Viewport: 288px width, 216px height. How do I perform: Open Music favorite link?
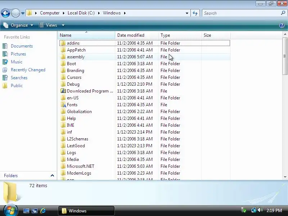(16, 62)
